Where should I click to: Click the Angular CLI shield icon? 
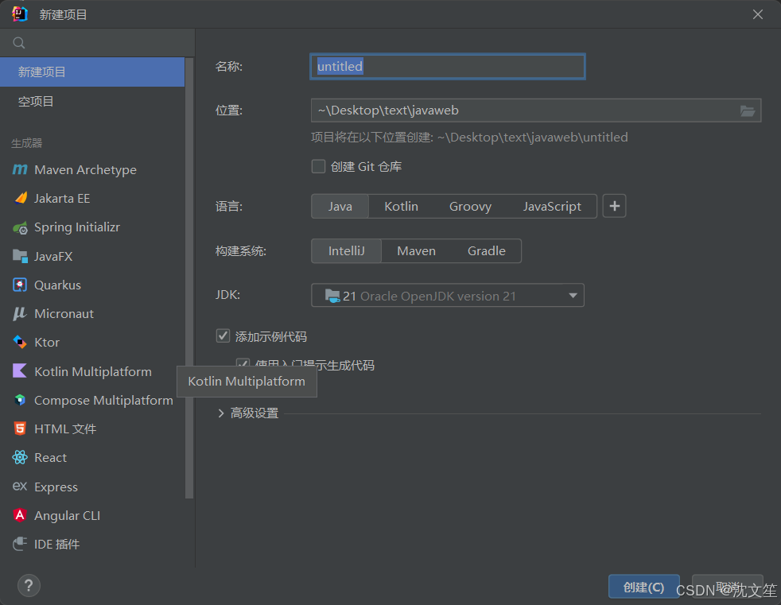(19, 515)
